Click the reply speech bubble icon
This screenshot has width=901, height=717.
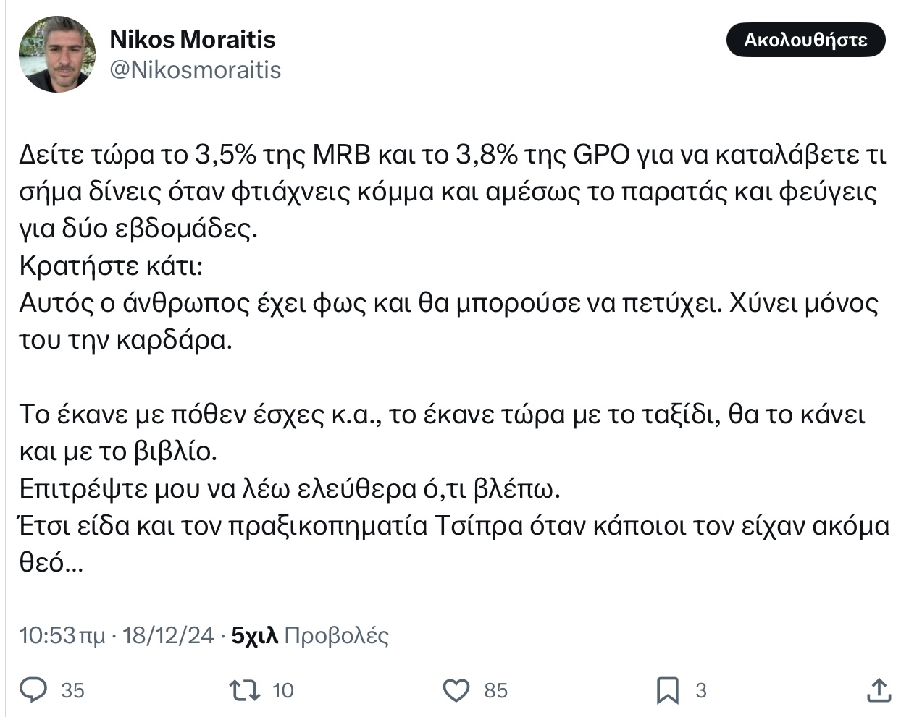pyautogui.click(x=33, y=690)
